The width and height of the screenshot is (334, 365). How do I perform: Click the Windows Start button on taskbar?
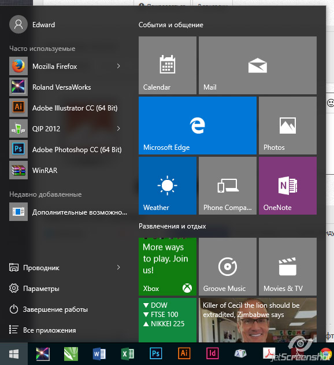[x=14, y=354]
